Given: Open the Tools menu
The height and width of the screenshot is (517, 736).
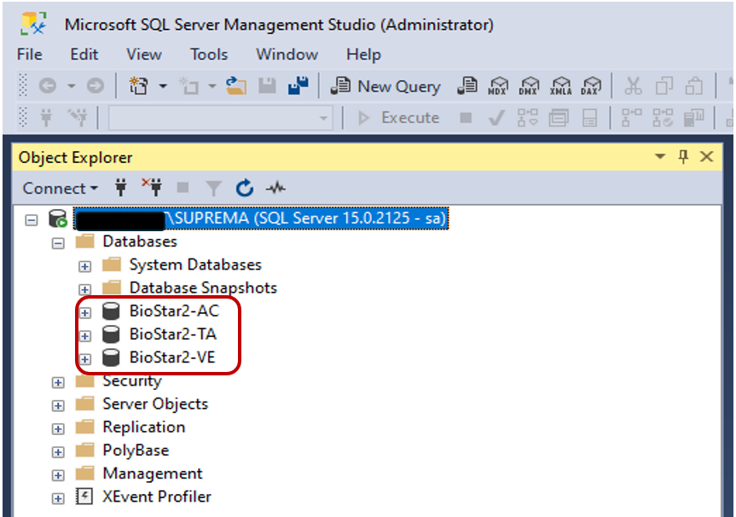Looking at the screenshot, I should (208, 55).
